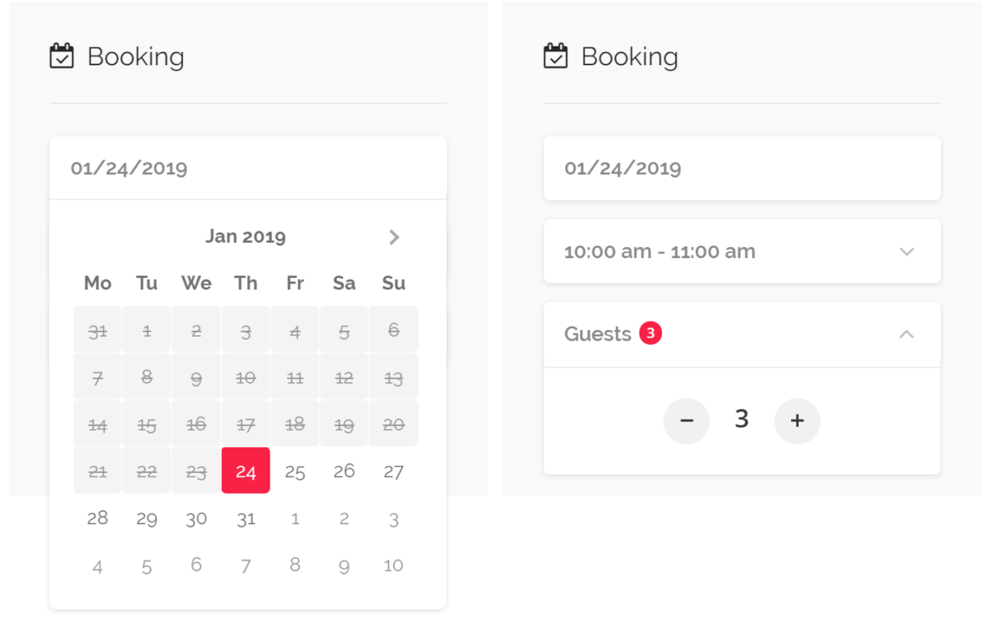Select January 31 in fifth row
This screenshot has height=635, width=993.
coord(246,518)
